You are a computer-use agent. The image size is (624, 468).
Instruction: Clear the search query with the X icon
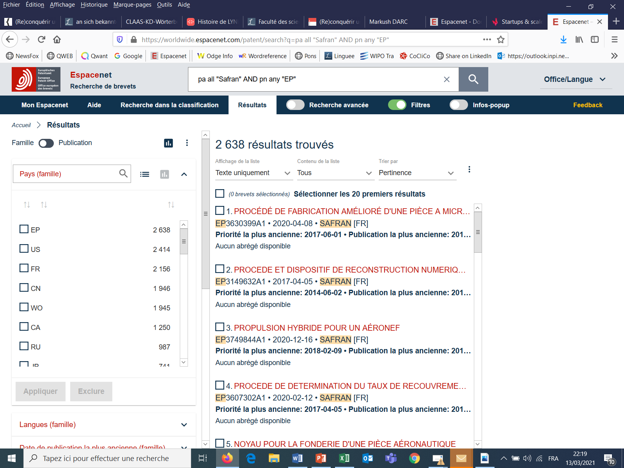447,79
